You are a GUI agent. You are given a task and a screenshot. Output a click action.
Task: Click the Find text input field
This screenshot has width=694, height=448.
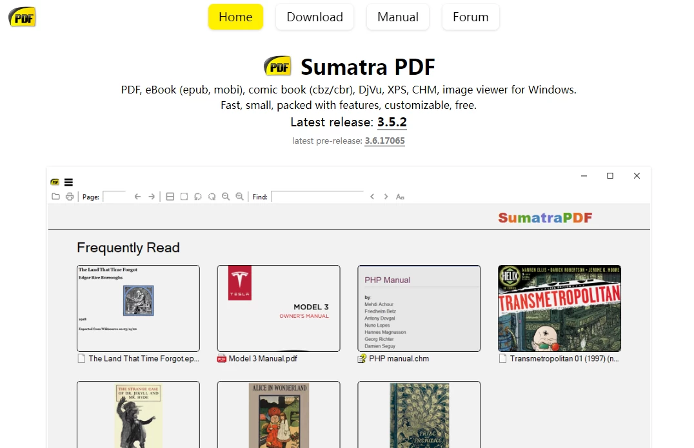click(317, 197)
